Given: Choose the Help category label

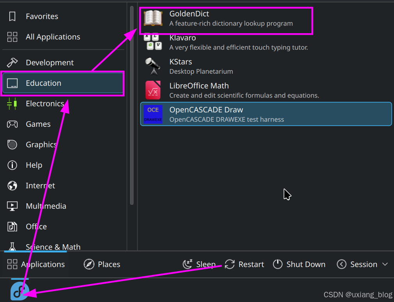Looking at the screenshot, I should pos(34,165).
